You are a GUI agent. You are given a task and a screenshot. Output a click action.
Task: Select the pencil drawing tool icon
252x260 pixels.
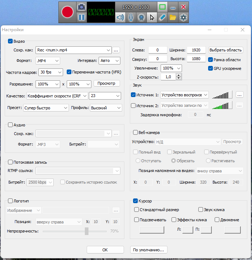162,17
